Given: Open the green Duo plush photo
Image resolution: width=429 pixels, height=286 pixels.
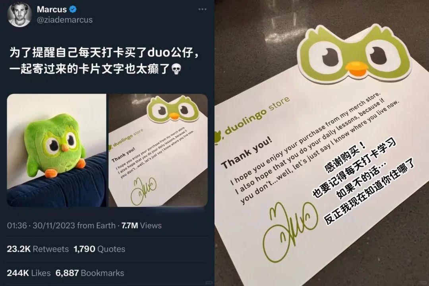Looking at the screenshot, I should coord(57,150).
